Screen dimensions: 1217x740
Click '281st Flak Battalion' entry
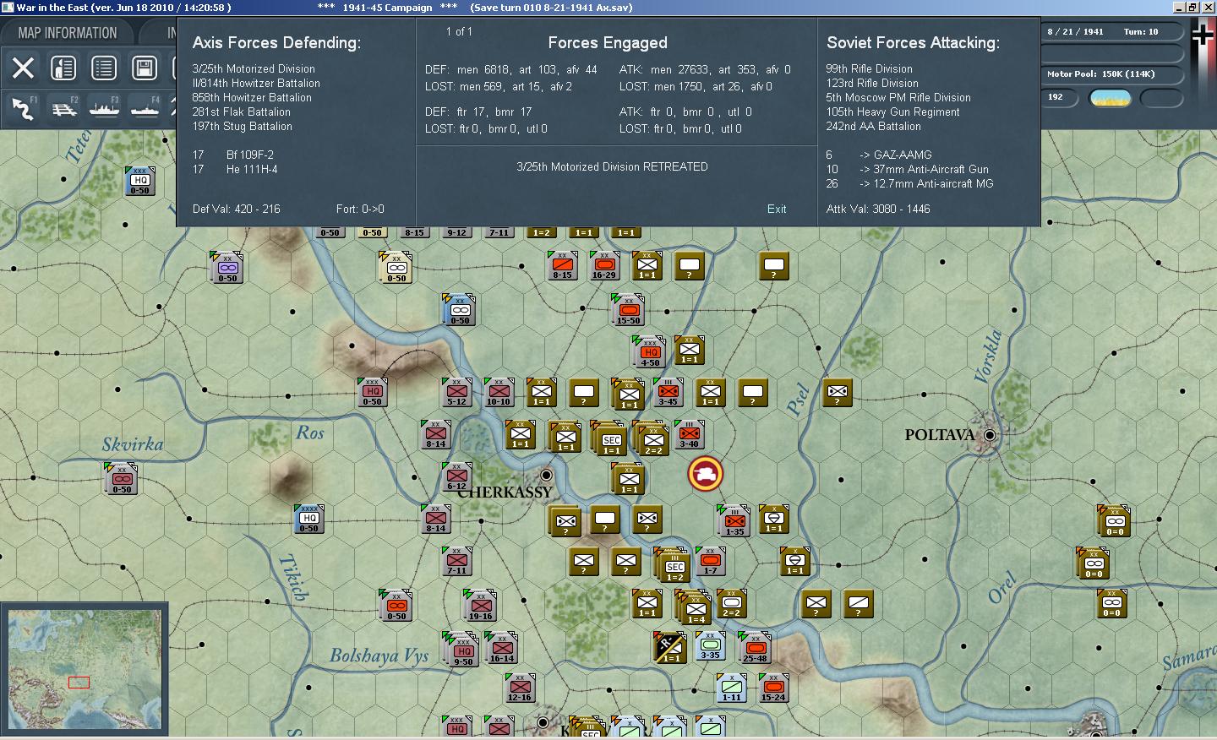click(242, 112)
